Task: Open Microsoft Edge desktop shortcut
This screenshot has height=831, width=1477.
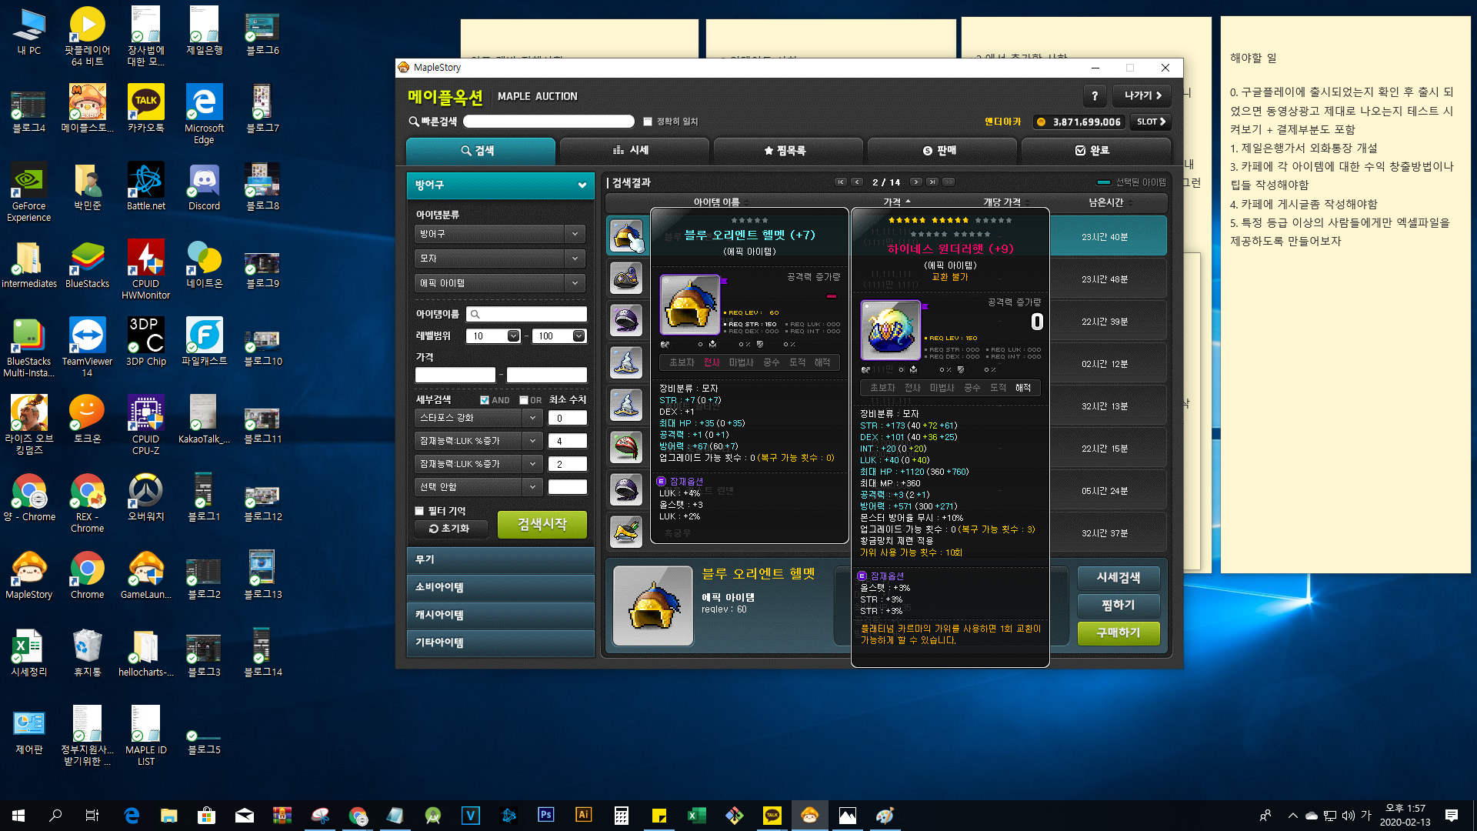Action: [x=204, y=114]
